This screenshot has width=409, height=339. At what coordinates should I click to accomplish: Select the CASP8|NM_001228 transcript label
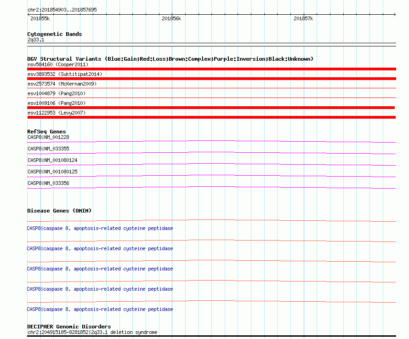(48, 137)
